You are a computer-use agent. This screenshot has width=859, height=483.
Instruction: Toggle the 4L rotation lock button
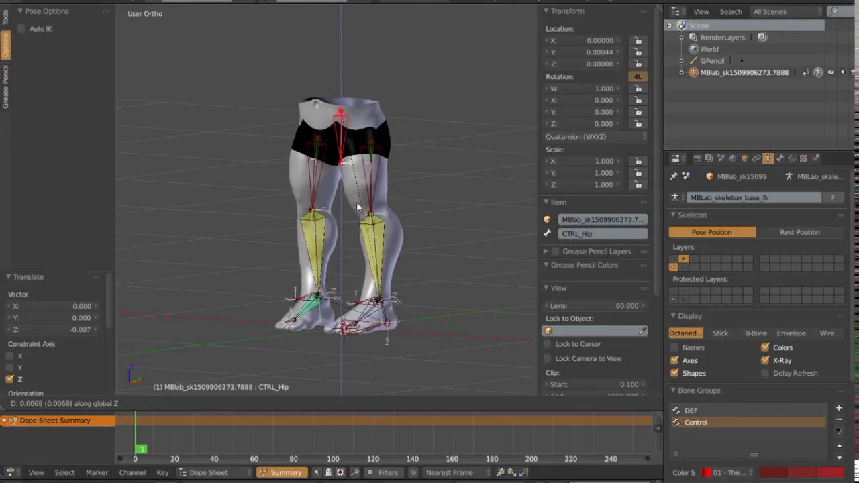pos(638,76)
